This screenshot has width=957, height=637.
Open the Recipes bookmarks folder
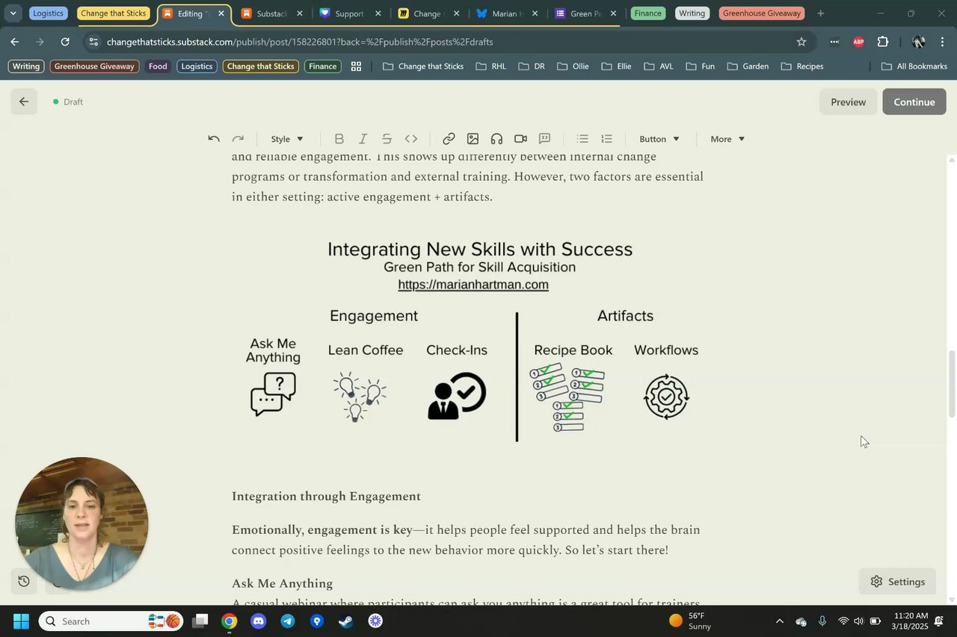[x=802, y=66]
